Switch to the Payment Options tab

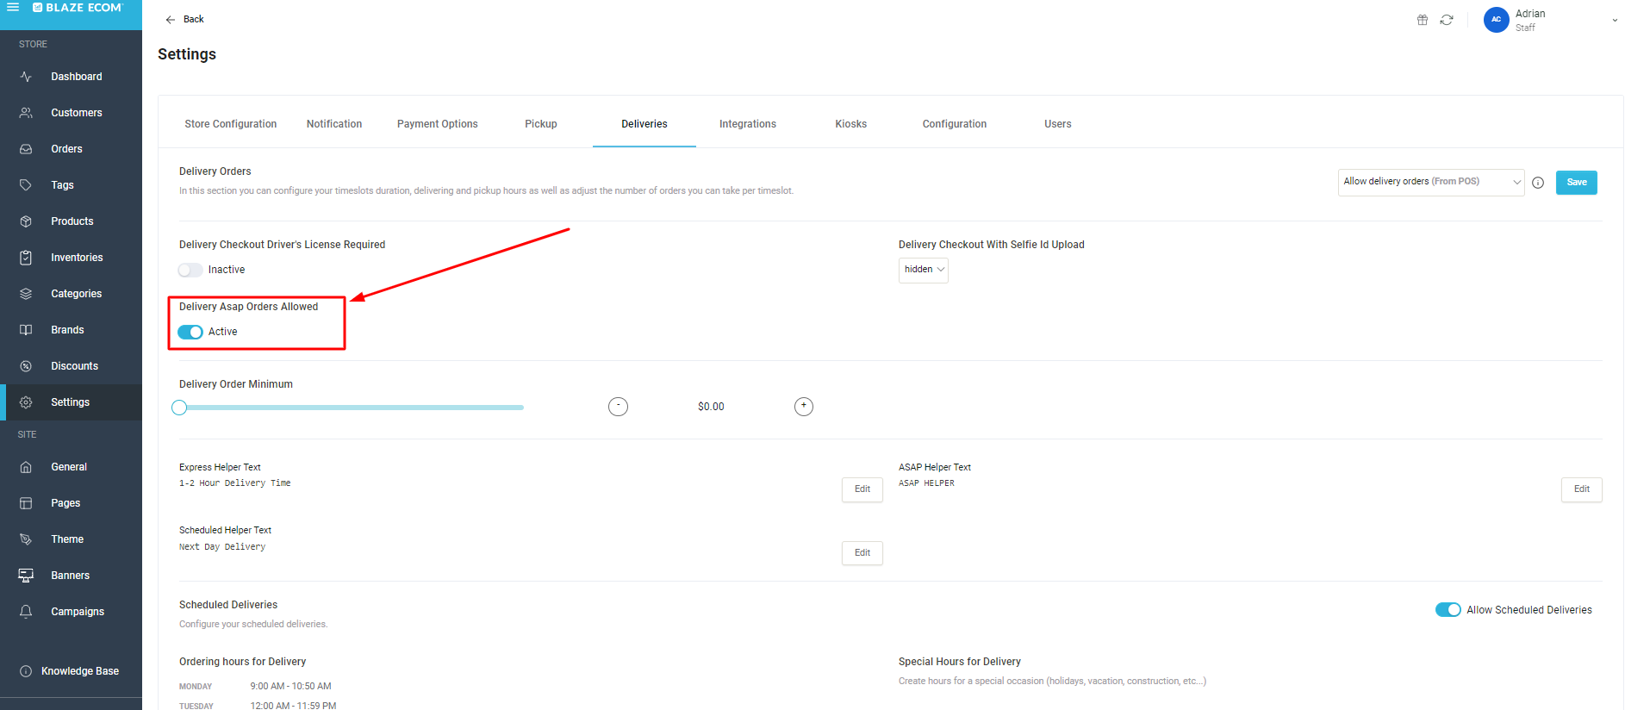pyautogui.click(x=437, y=124)
